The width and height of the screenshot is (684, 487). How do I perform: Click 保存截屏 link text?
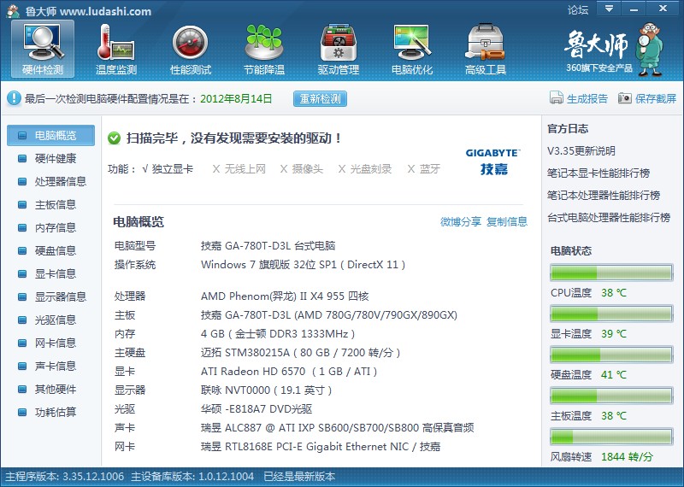click(655, 98)
